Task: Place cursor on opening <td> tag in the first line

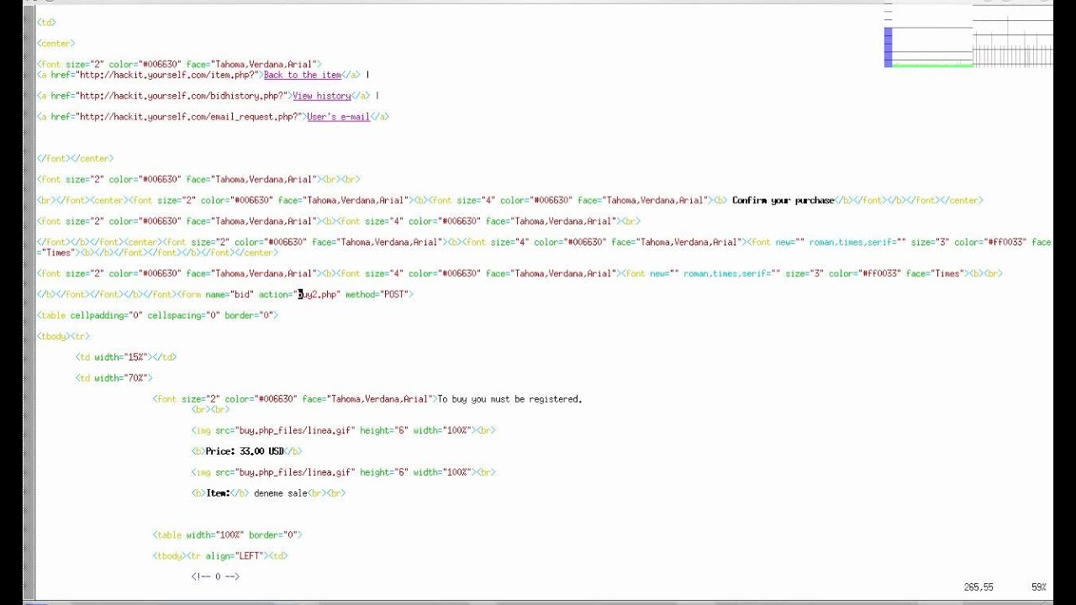Action: click(x=46, y=22)
